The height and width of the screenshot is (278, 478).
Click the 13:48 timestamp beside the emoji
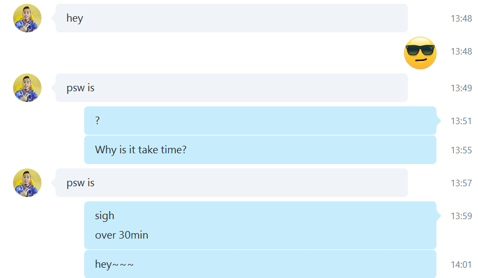461,52
